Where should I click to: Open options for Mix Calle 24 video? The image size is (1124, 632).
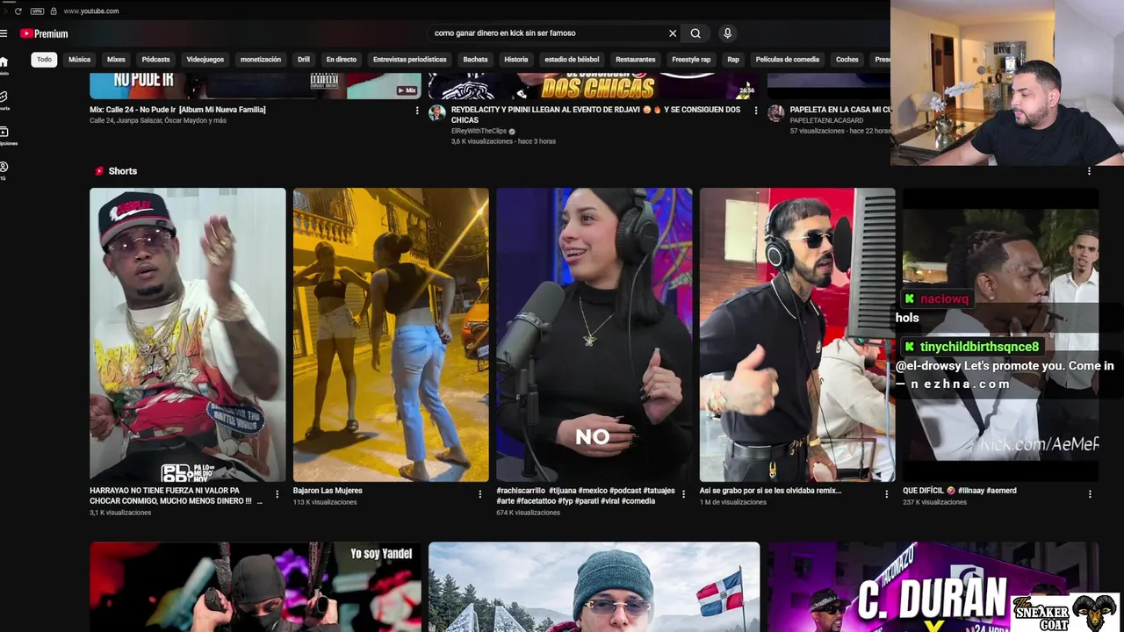coord(417,111)
